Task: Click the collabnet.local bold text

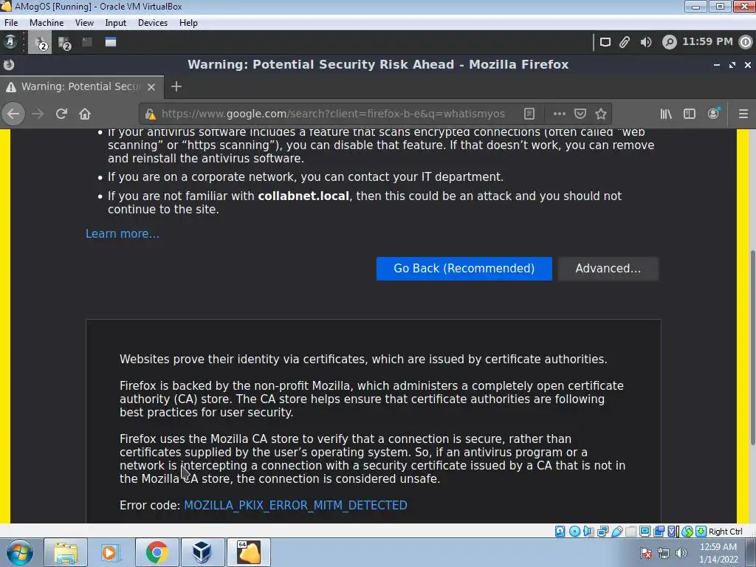Action: pos(303,196)
